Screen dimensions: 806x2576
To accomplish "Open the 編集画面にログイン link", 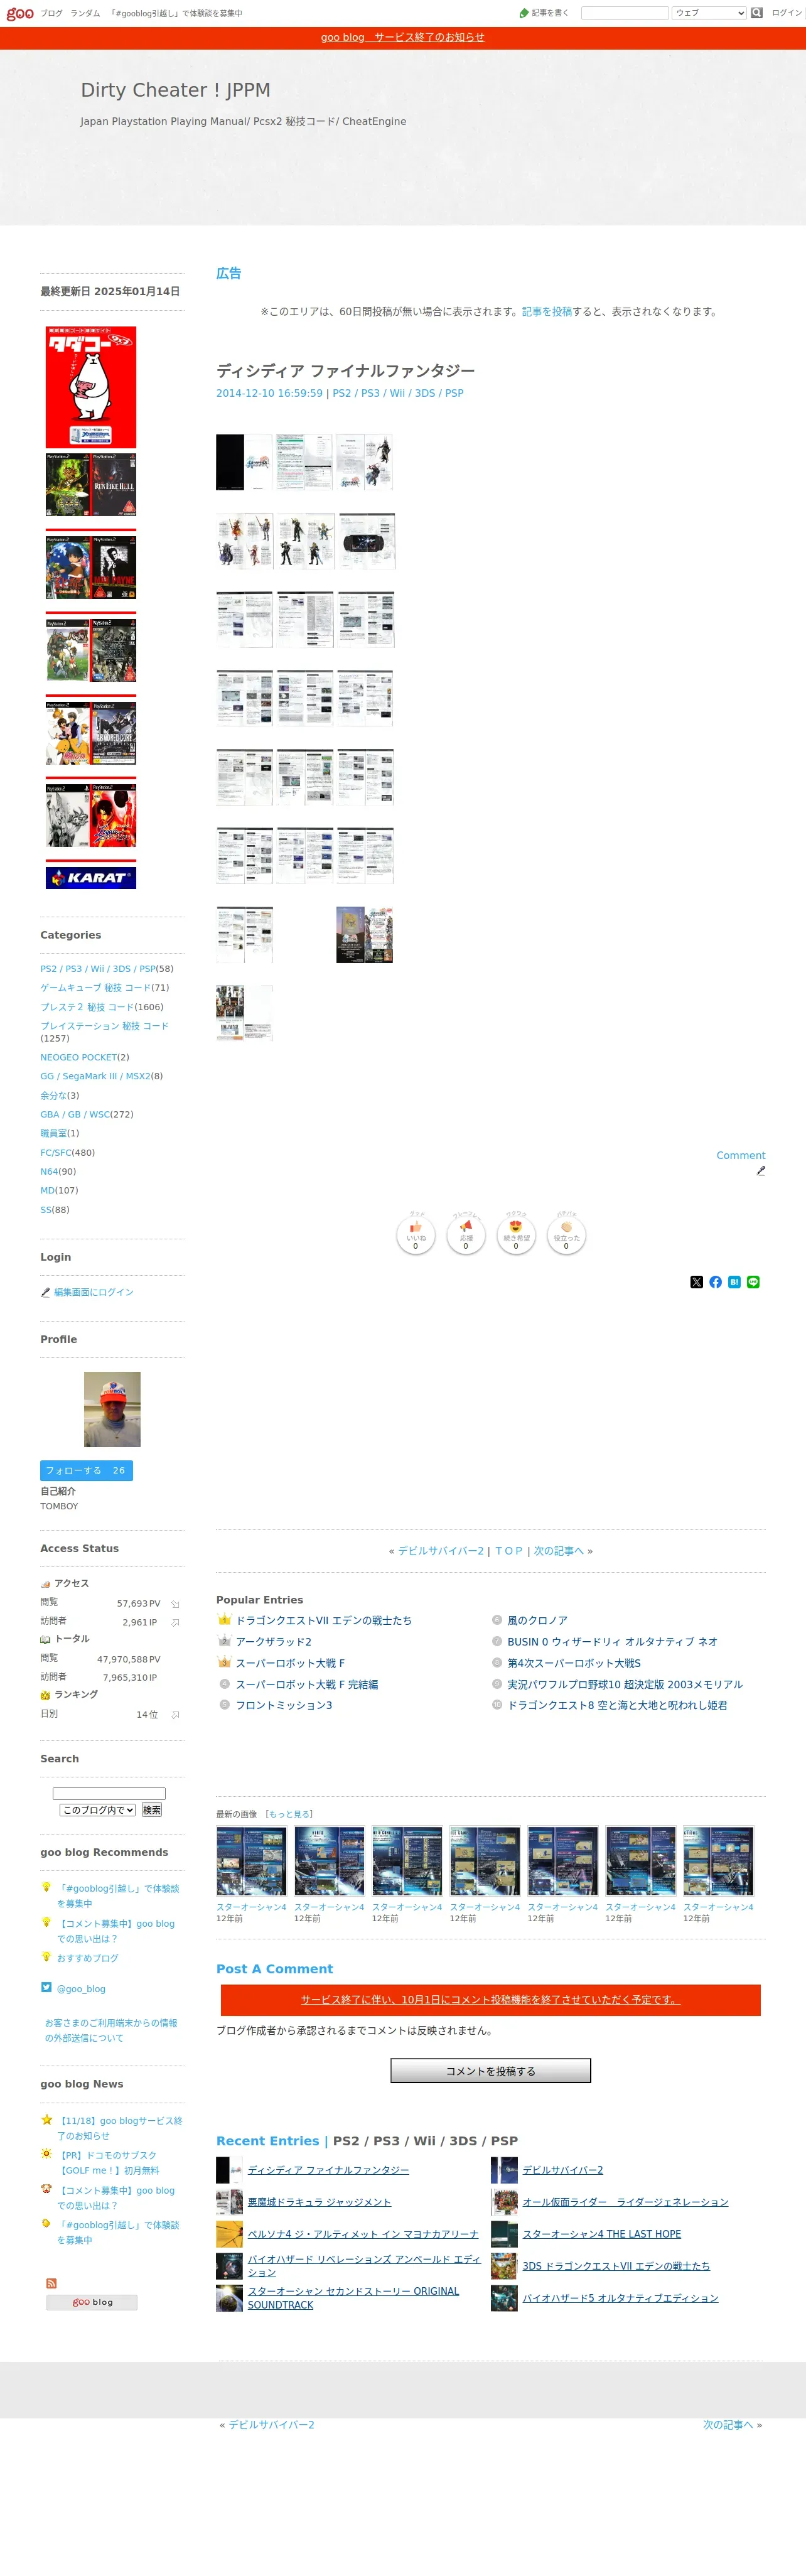I will 93,1292.
